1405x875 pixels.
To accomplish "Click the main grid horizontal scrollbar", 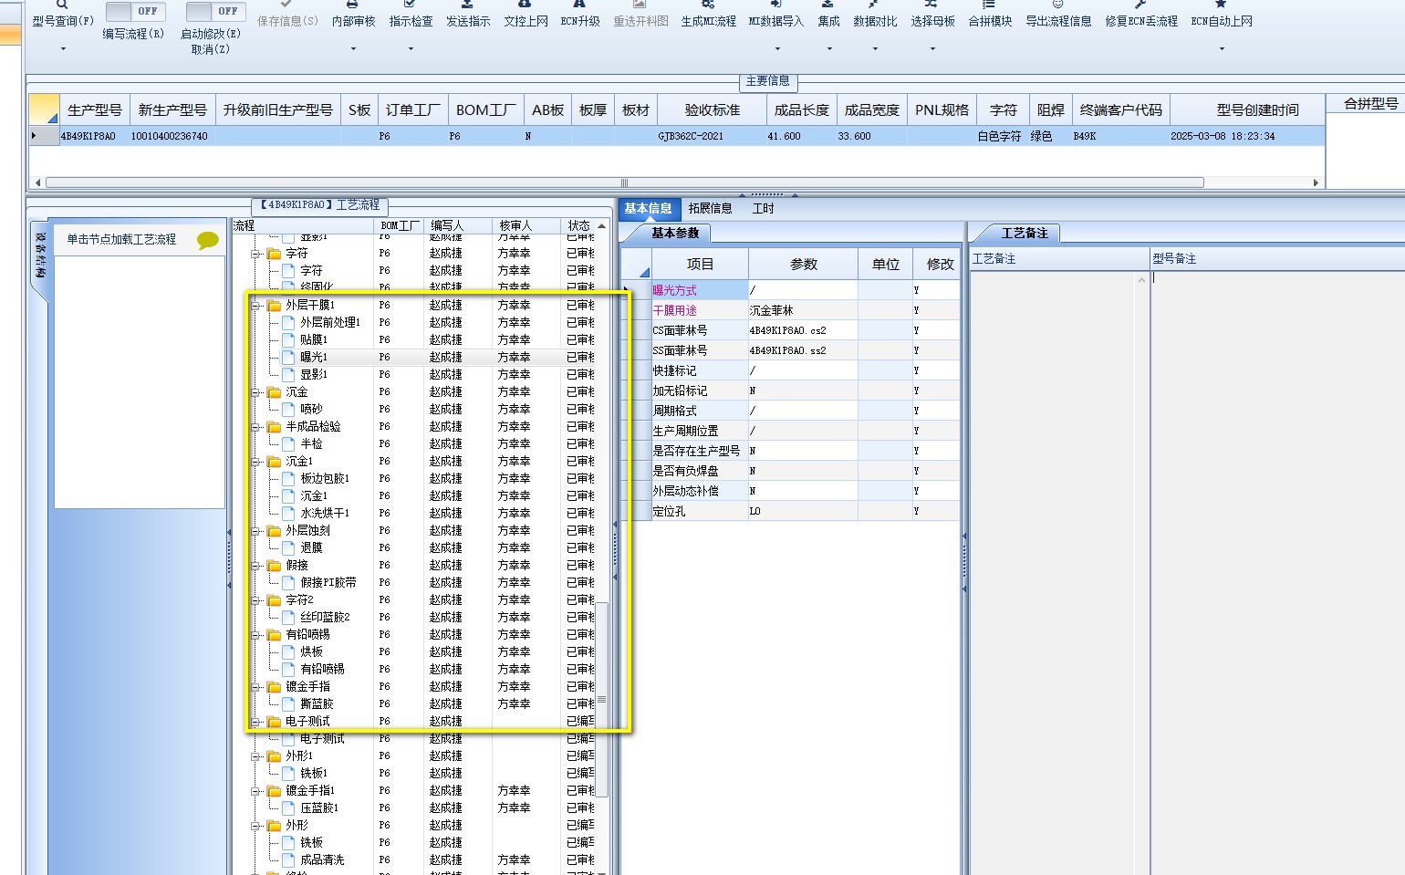I will (625, 182).
